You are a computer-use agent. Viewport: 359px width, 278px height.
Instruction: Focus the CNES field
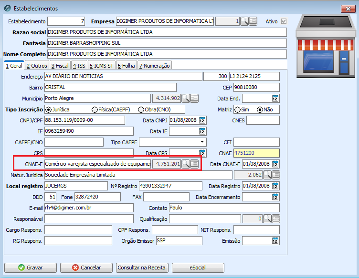pos(263,120)
